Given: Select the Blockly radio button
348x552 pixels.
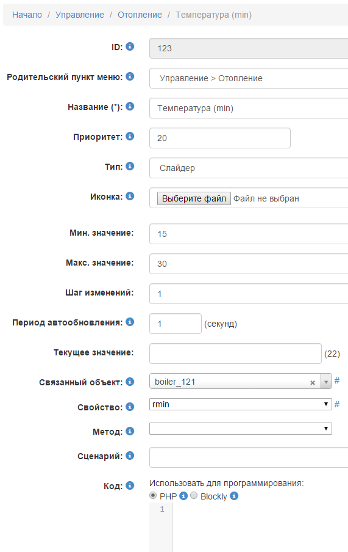Looking at the screenshot, I should (194, 495).
